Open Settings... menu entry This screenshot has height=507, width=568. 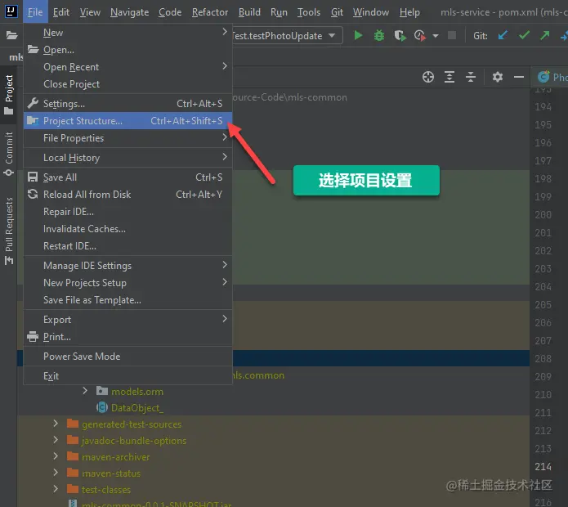(127, 104)
